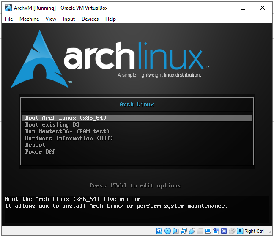Open the View menu
The width and height of the screenshot is (274, 237).
(x=51, y=19)
